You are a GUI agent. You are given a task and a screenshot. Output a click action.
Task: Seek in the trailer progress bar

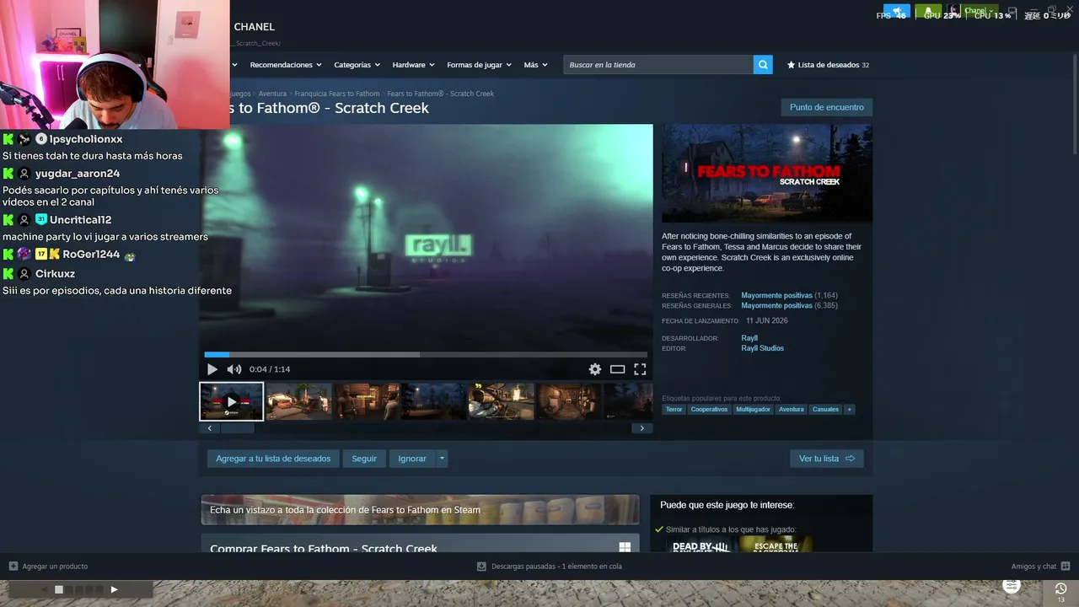426,355
